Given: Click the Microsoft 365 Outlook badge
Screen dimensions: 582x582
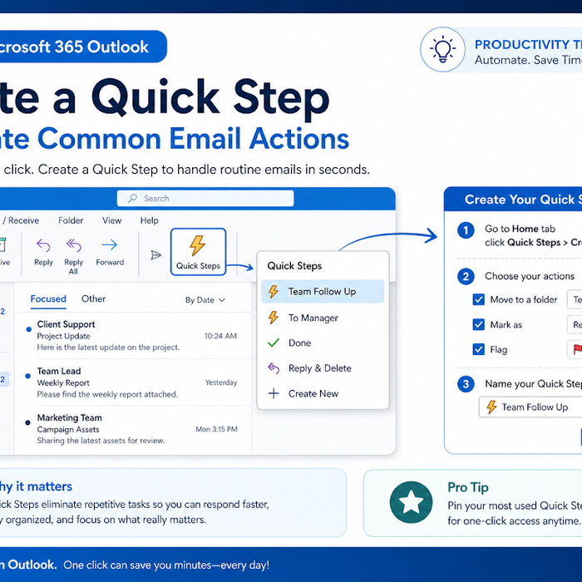Looking at the screenshot, I should click(83, 47).
